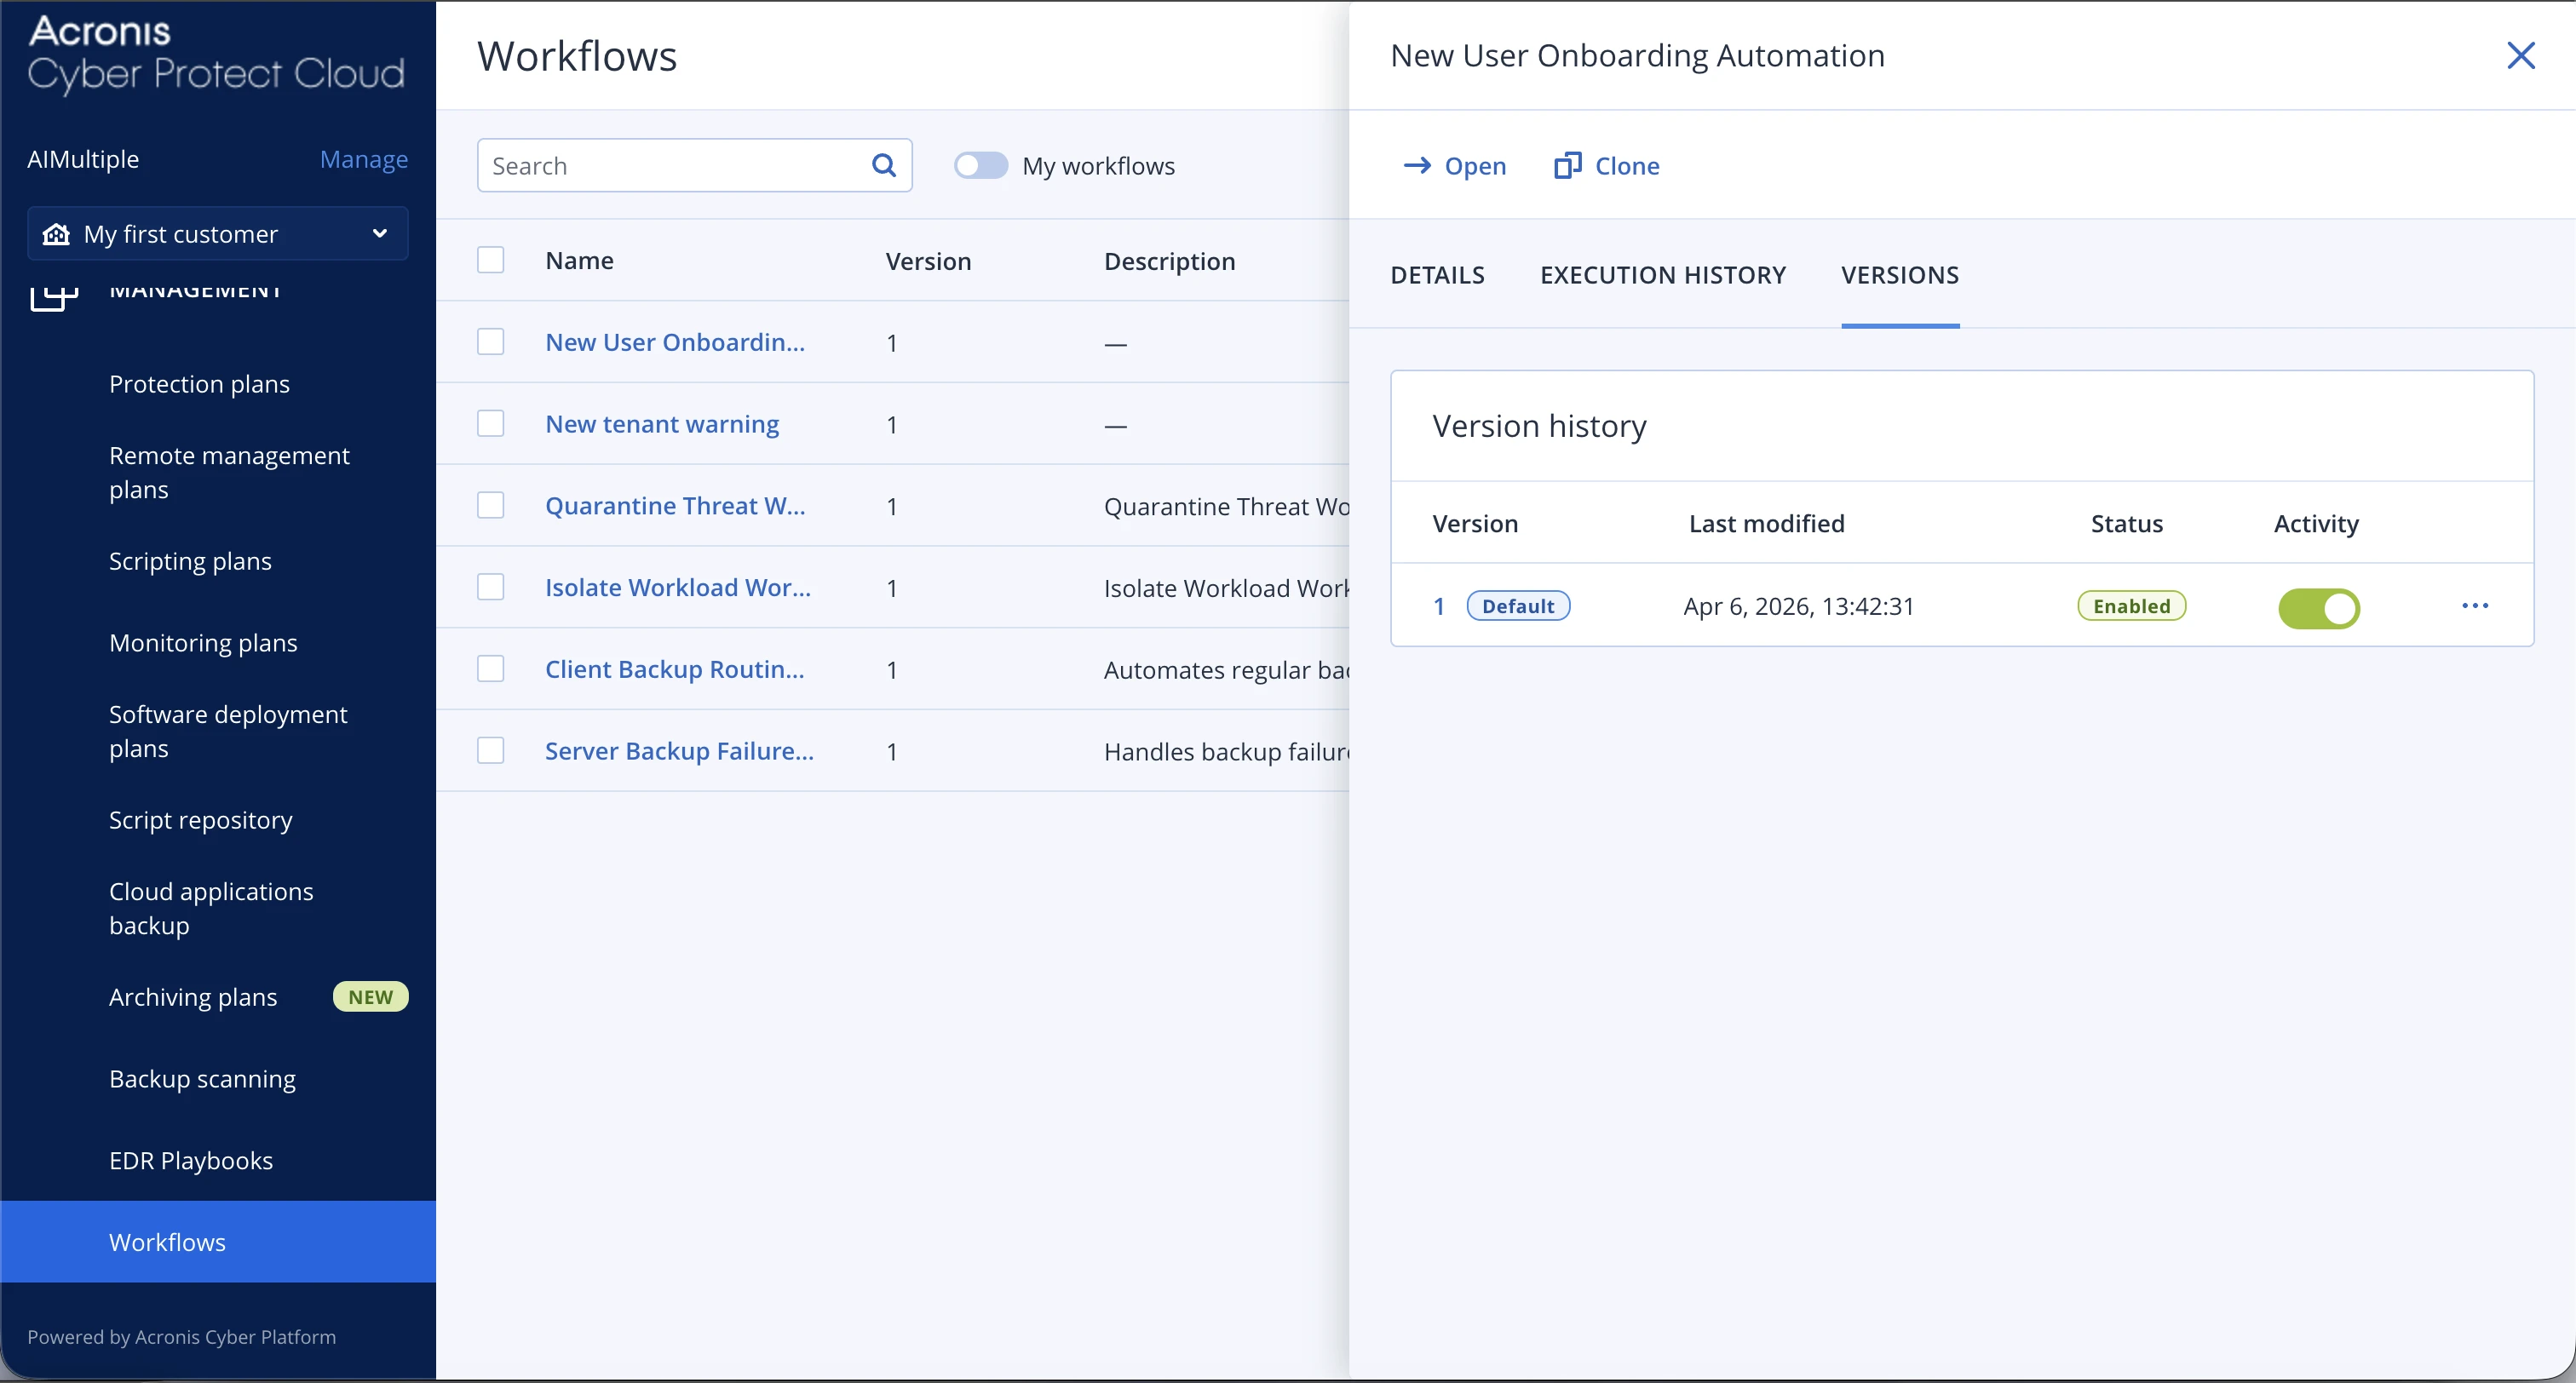Click the Name column header

pos(579,261)
